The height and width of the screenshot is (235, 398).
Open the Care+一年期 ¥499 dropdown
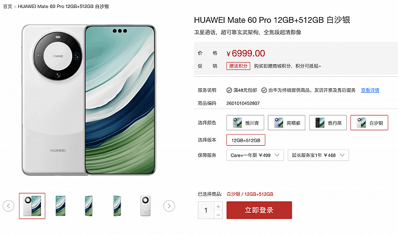(255, 155)
